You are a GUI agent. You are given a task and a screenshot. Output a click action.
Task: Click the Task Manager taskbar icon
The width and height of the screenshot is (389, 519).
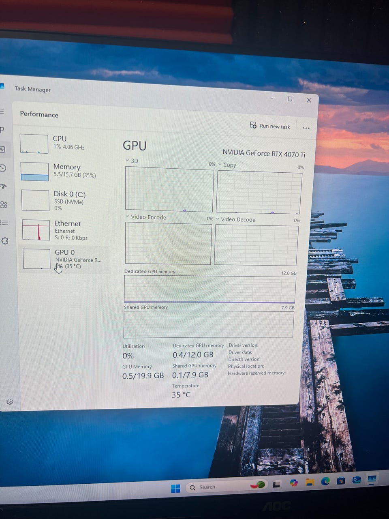point(372,480)
